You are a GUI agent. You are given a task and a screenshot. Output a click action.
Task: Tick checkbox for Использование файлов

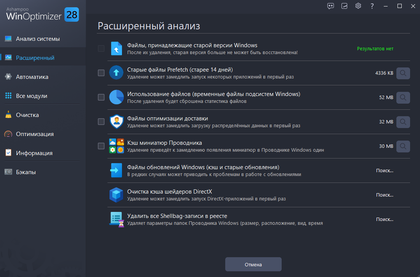coord(101,97)
